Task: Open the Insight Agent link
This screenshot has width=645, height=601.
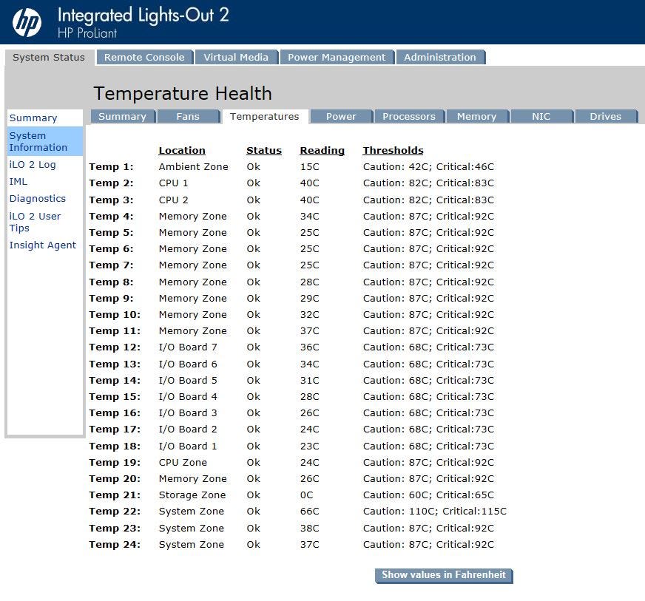Action: click(x=43, y=245)
